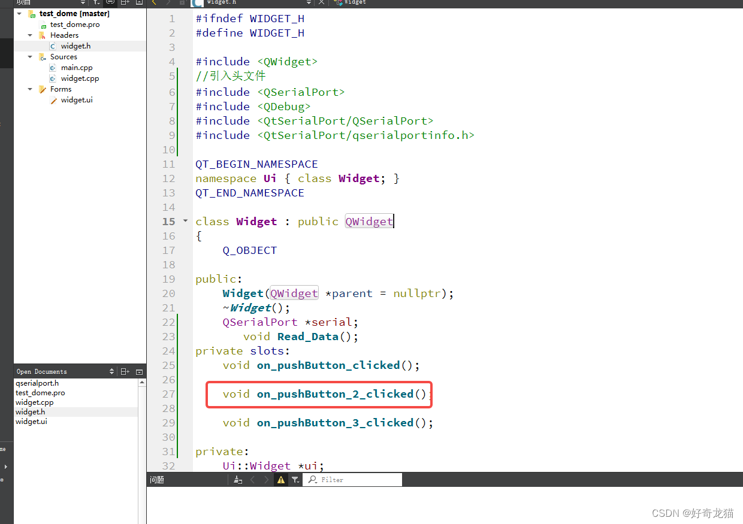Open widget.cpp under Sources
The width and height of the screenshot is (743, 524).
coord(80,78)
